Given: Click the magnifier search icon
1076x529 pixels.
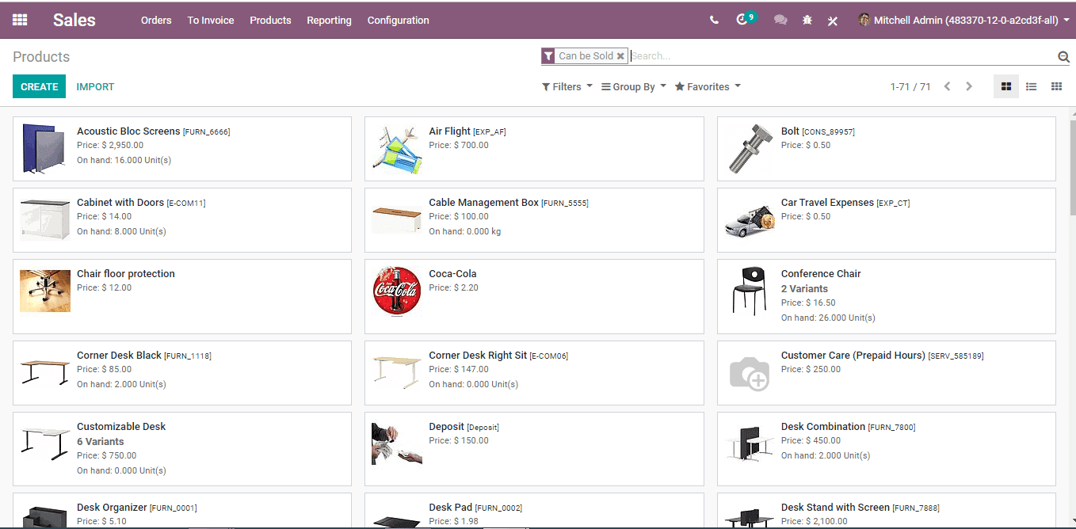Looking at the screenshot, I should [1063, 56].
